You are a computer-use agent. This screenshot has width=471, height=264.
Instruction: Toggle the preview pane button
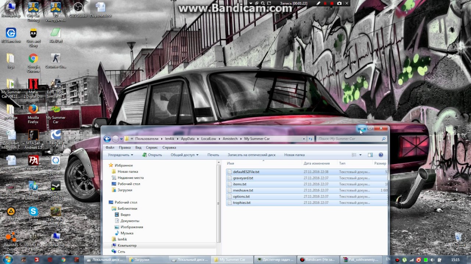370,155
